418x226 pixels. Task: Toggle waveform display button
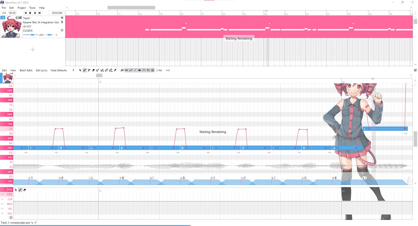(x=139, y=70)
